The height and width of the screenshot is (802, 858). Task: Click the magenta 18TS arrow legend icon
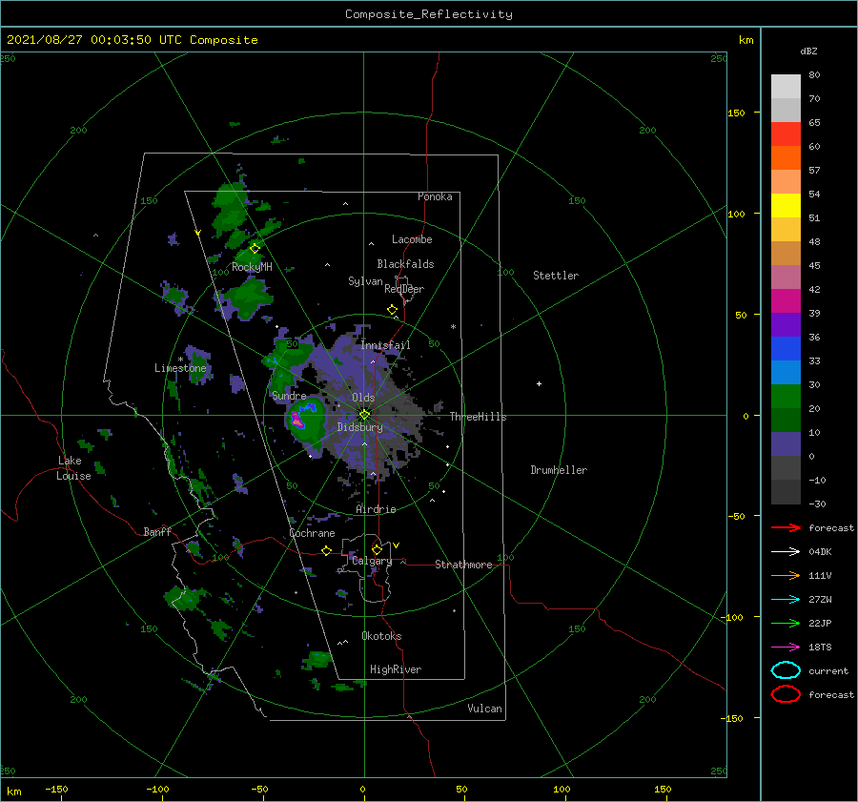pyautogui.click(x=786, y=648)
